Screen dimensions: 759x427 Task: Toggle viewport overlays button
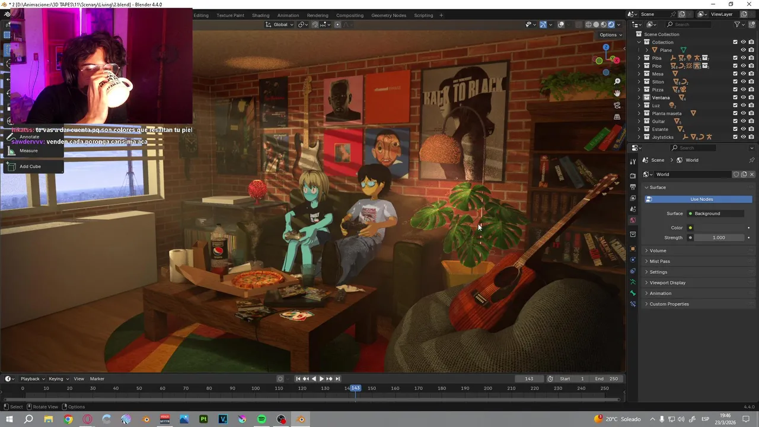[x=561, y=24]
